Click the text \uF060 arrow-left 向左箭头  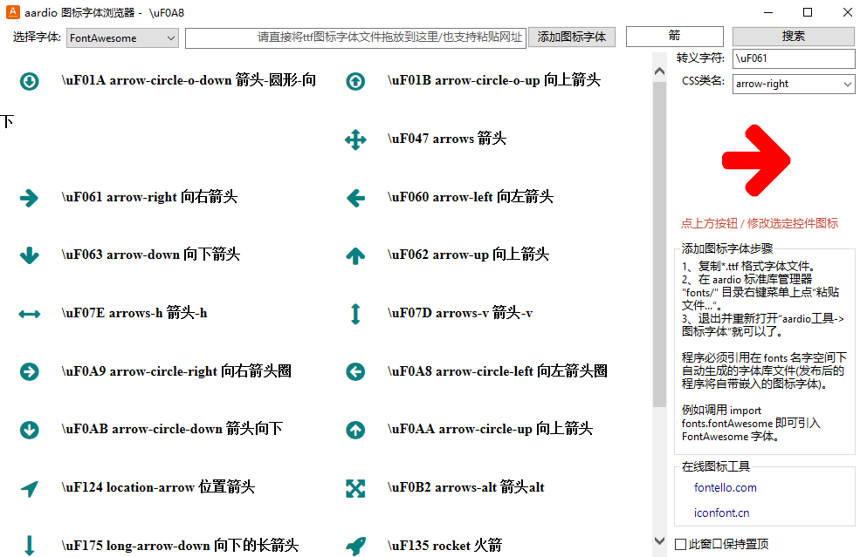[471, 197]
